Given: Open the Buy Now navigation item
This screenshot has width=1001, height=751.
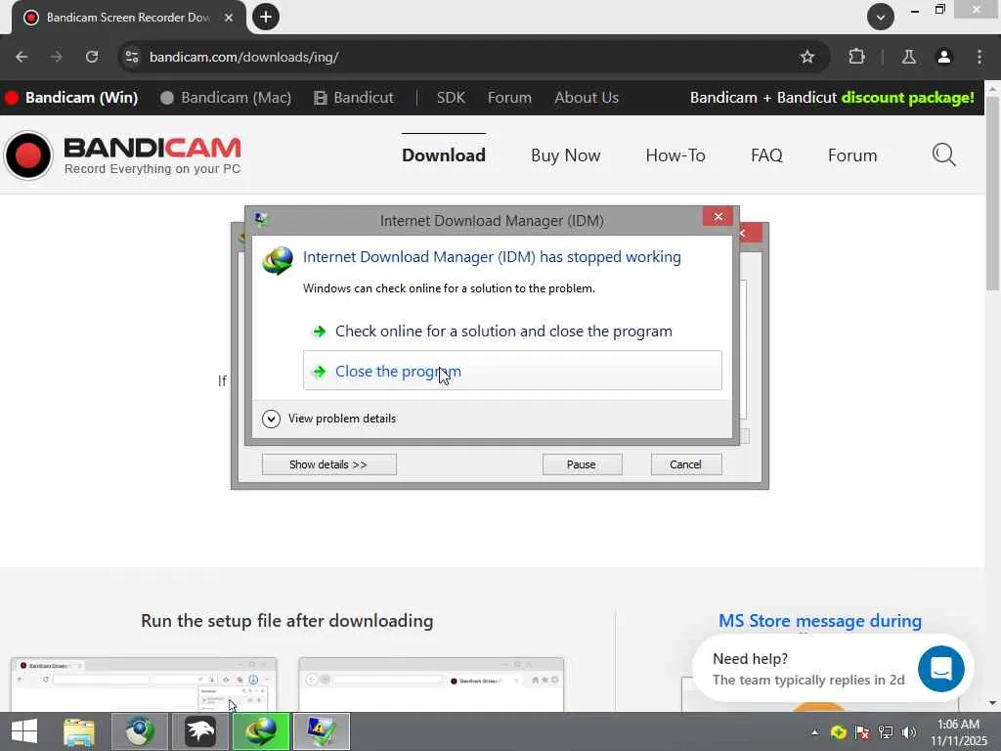Looking at the screenshot, I should coord(566,155).
